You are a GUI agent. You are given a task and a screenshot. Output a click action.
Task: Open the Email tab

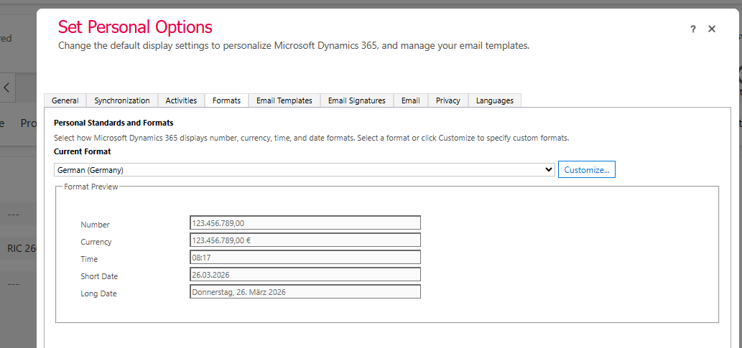411,100
